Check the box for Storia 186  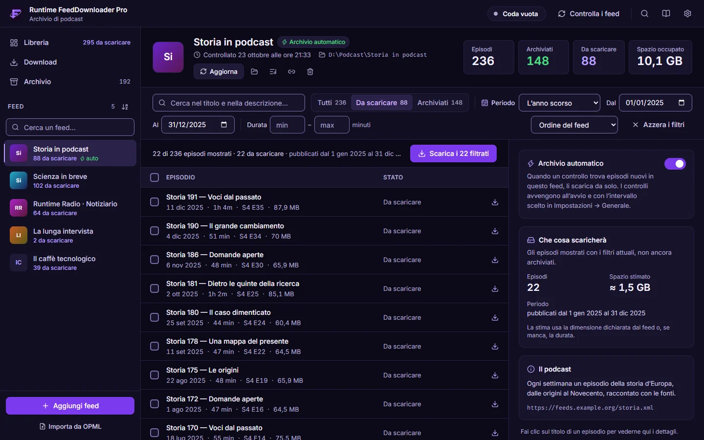pos(154,260)
